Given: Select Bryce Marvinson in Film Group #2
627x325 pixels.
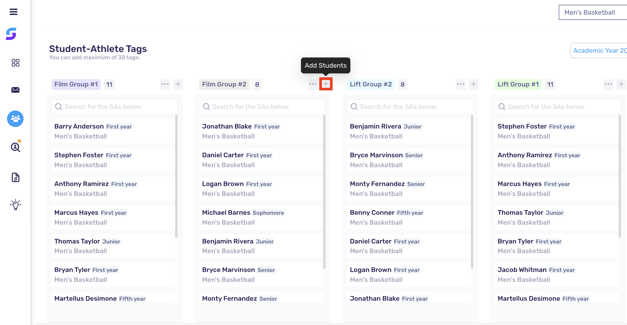Looking at the screenshot, I should (x=261, y=275).
